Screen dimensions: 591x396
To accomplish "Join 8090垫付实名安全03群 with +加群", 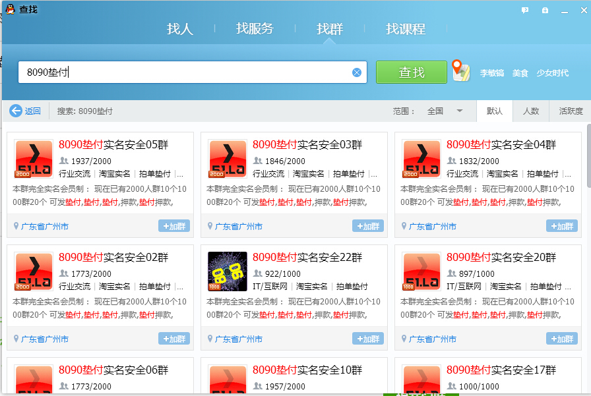I will coord(368,226).
